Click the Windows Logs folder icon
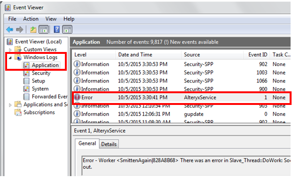The height and width of the screenshot is (178, 292). pos(18,57)
